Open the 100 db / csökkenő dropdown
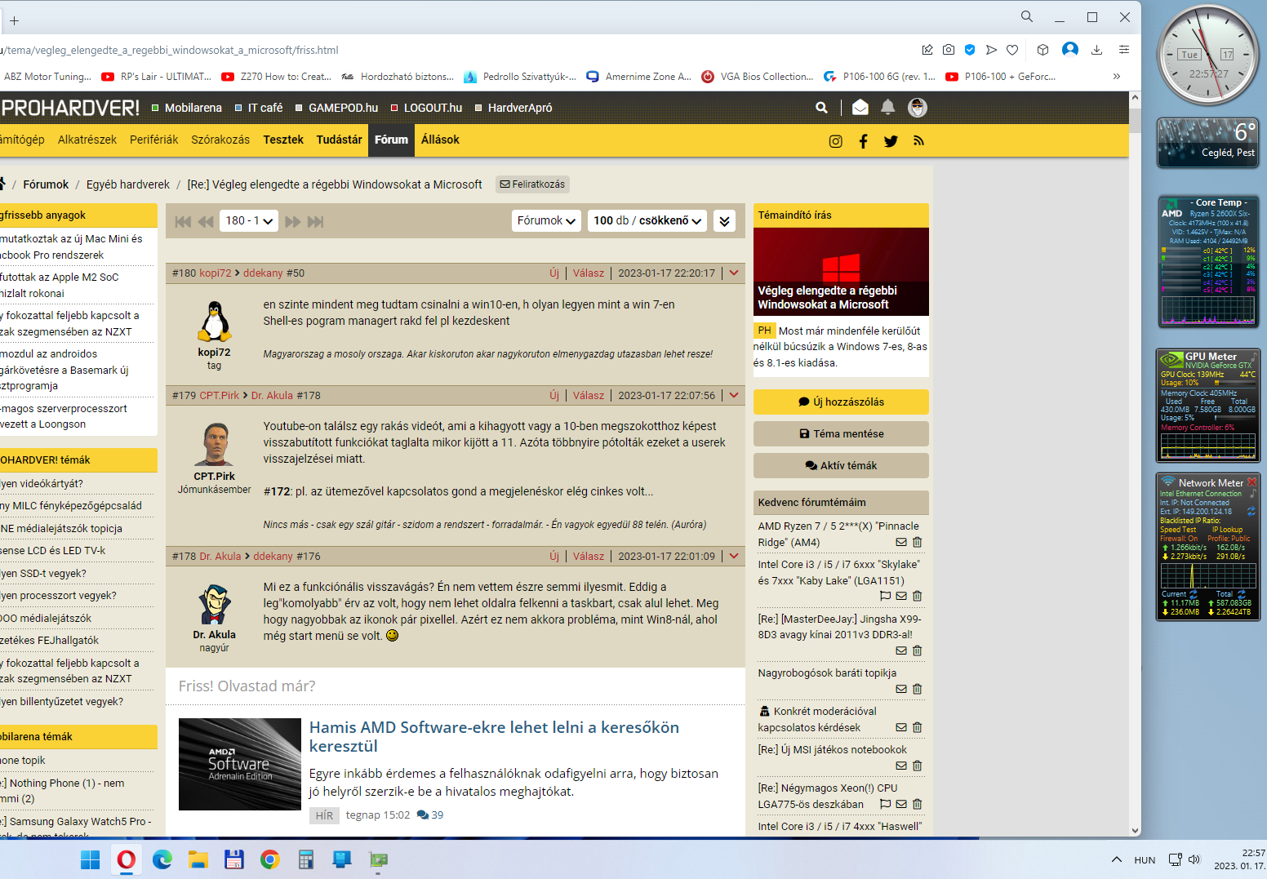 647,221
